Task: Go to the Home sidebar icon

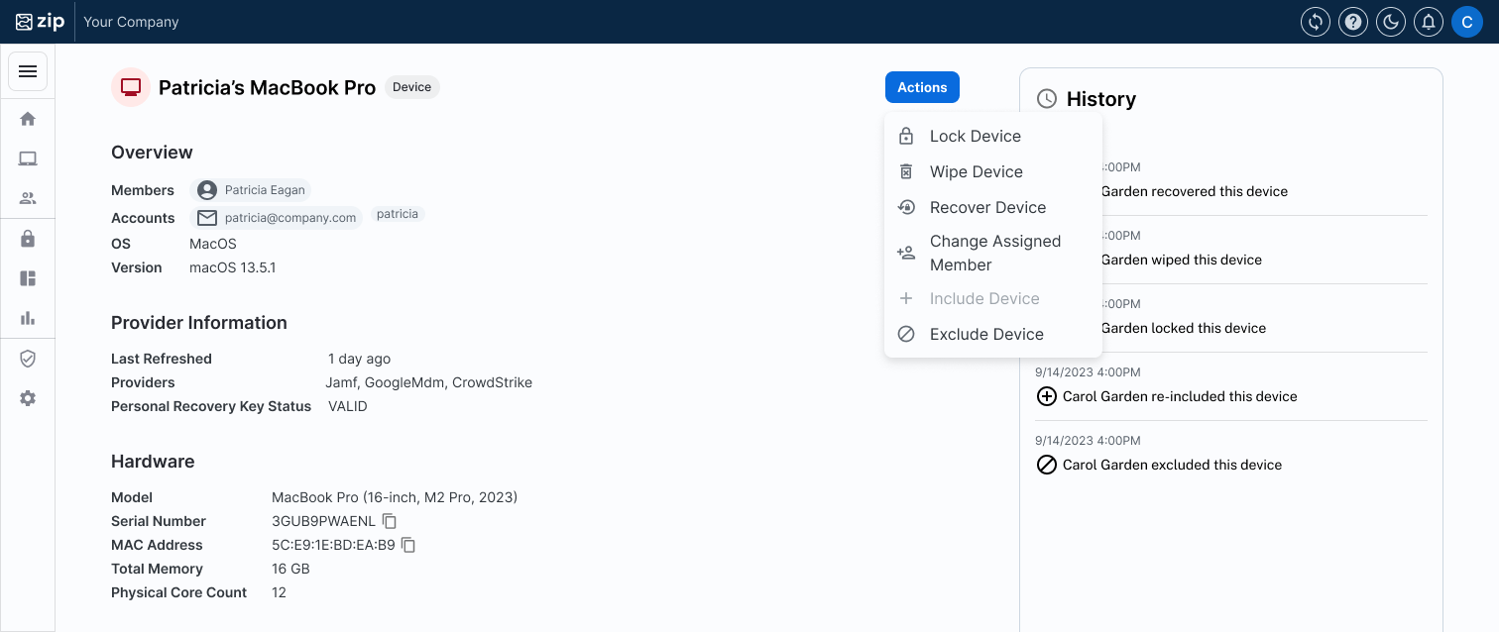Action: 28,119
